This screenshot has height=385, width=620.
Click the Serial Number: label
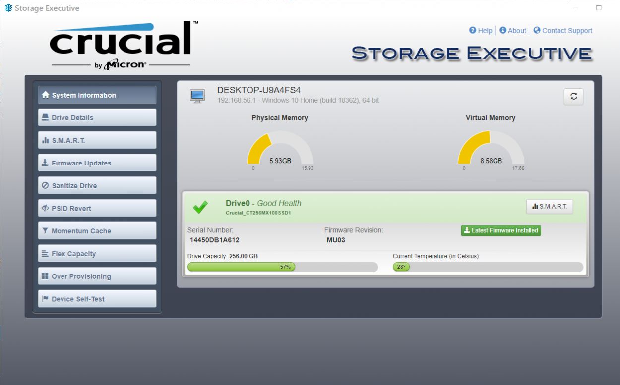click(210, 230)
